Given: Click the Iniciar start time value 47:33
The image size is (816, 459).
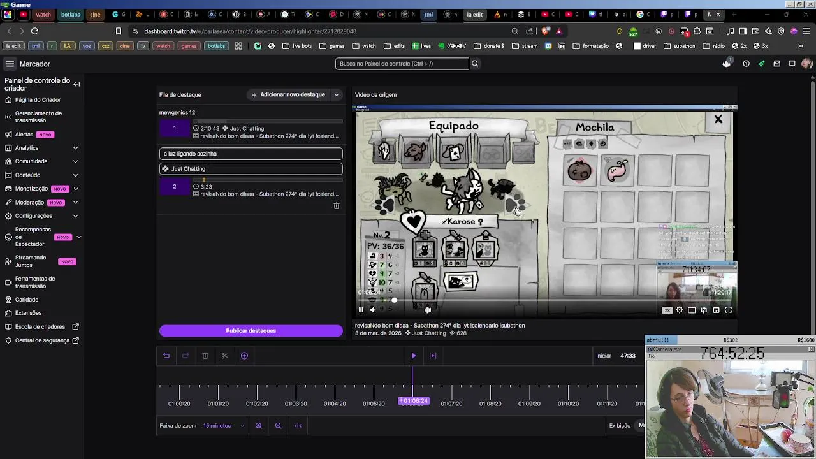Looking at the screenshot, I should [x=628, y=356].
